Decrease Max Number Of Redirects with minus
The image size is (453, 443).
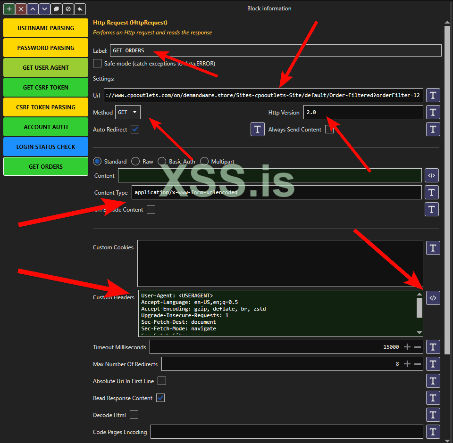pyautogui.click(x=418, y=364)
